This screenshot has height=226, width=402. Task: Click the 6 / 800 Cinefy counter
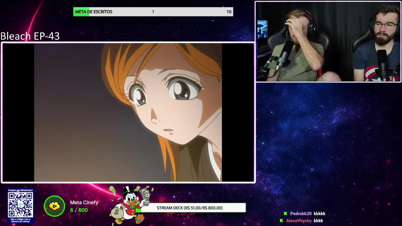pyautogui.click(x=79, y=210)
